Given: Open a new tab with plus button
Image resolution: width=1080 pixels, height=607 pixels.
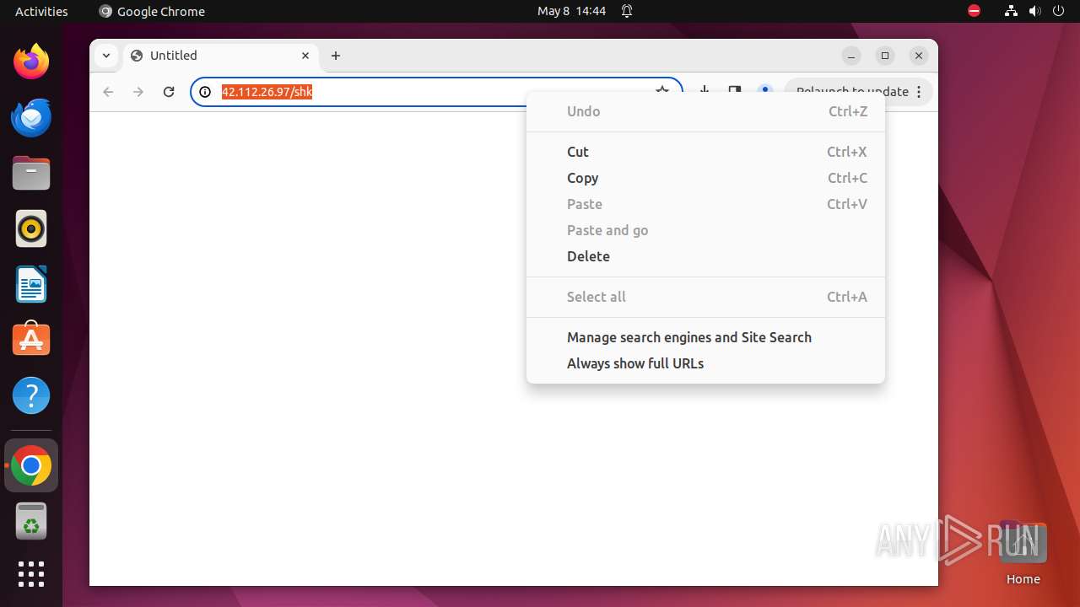Looking at the screenshot, I should (x=336, y=56).
